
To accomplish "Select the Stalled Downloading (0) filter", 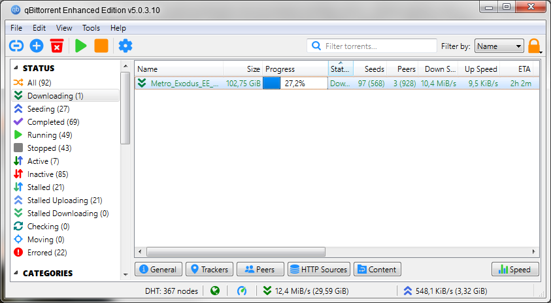I will 68,213.
